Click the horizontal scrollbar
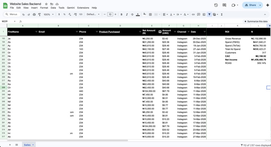The width and height of the screenshot is (271, 147). pyautogui.click(x=68, y=141)
